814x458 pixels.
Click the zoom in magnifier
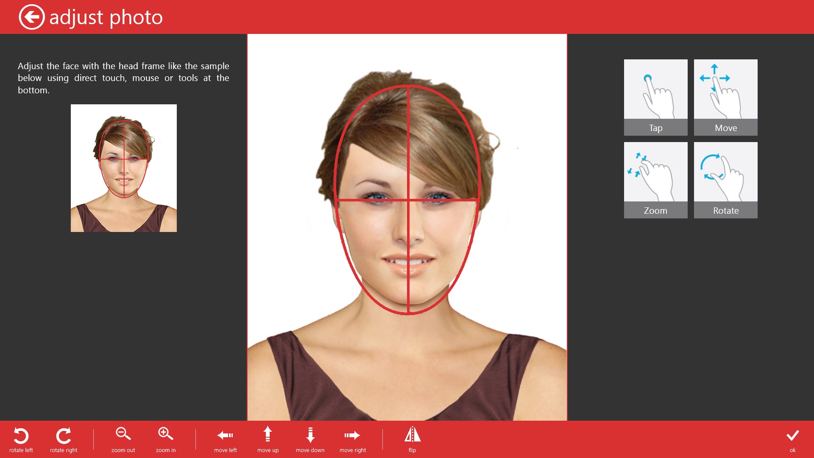click(x=165, y=434)
